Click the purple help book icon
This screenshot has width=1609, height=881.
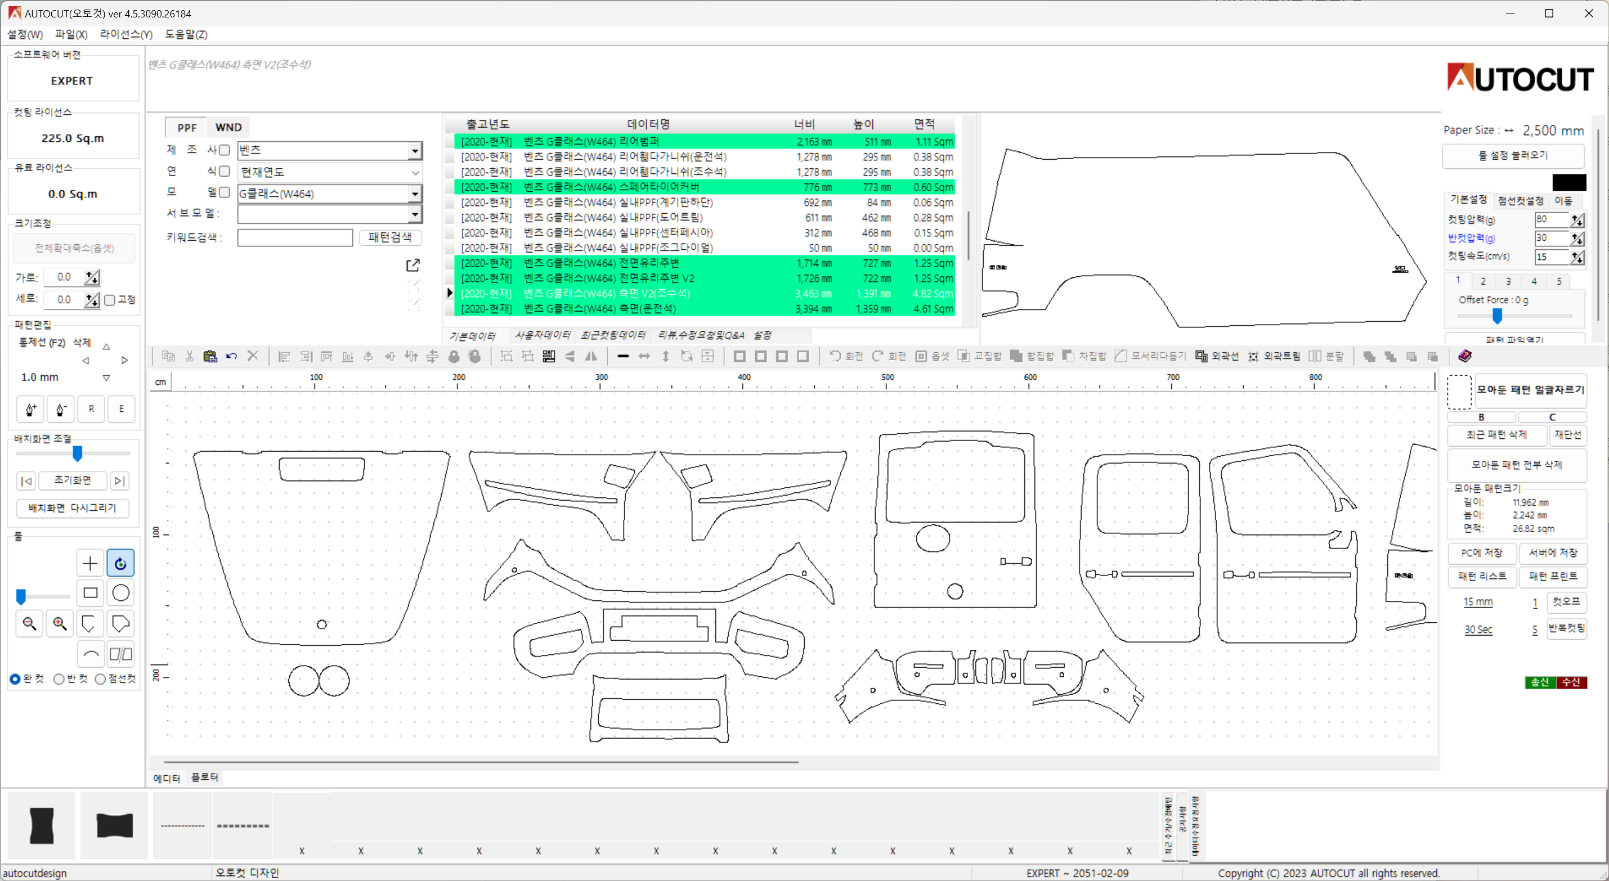click(1465, 356)
